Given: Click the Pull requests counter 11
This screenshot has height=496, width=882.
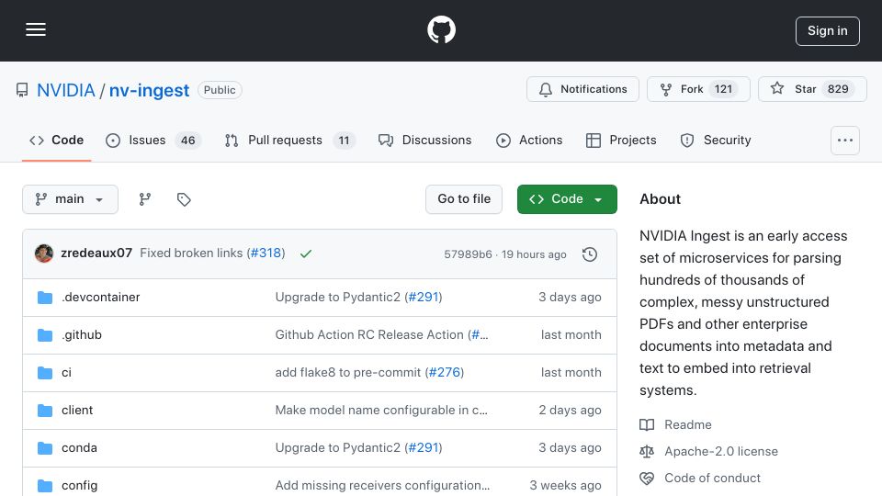Looking at the screenshot, I should (344, 140).
